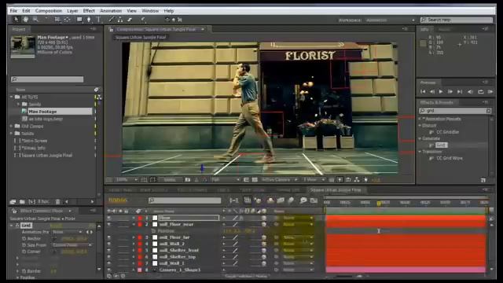Click pink label swatch of Camera layer

[140, 270]
